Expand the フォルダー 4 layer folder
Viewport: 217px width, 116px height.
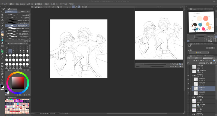(193, 97)
